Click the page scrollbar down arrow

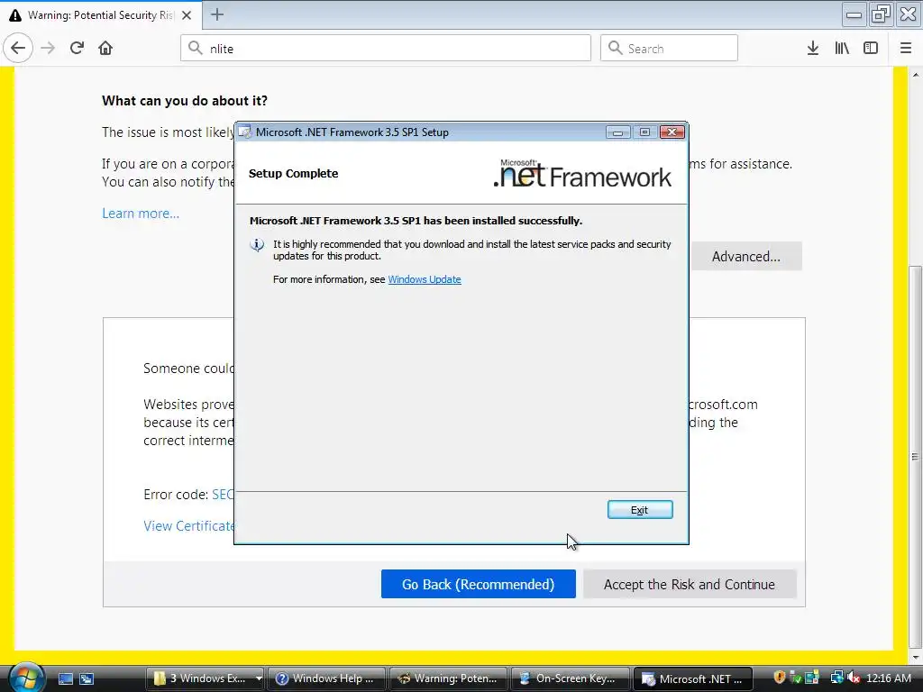pos(916,658)
